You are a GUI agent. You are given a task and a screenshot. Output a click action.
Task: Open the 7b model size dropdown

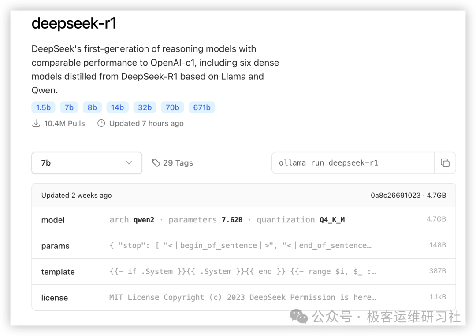(x=86, y=163)
